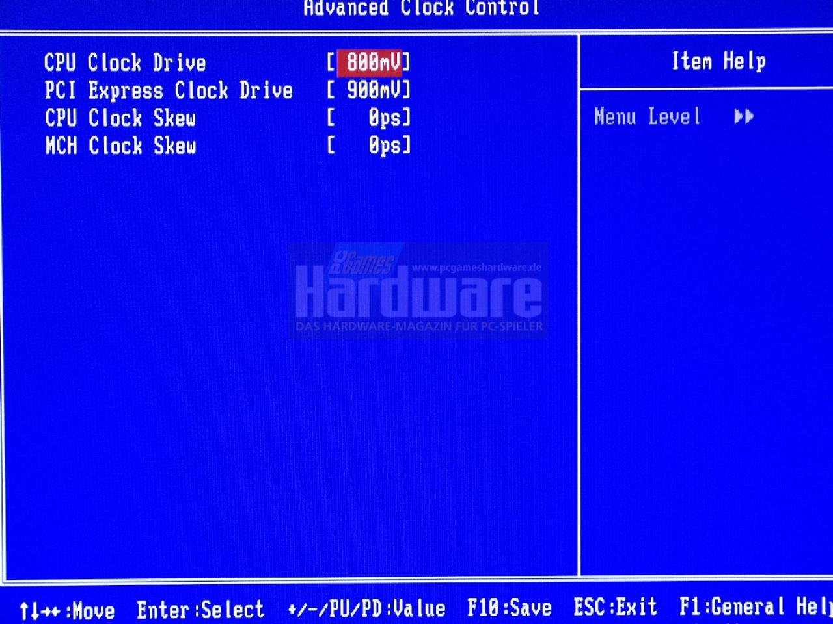Click the Menu Level double-arrow icon
Viewport: 833px width, 624px height.
pos(744,117)
